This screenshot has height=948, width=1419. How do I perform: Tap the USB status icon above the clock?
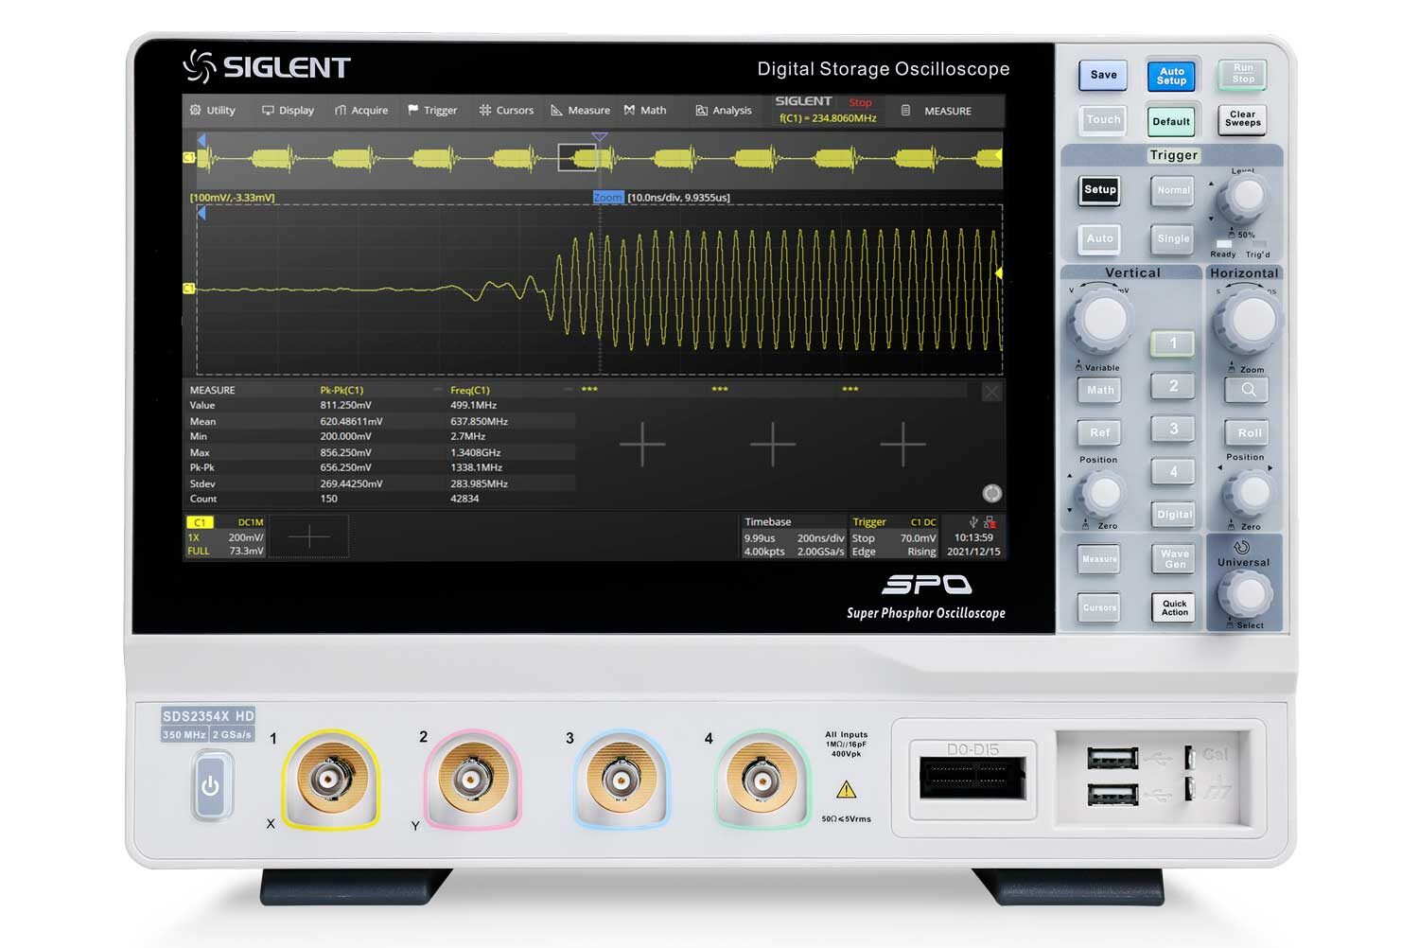973,522
